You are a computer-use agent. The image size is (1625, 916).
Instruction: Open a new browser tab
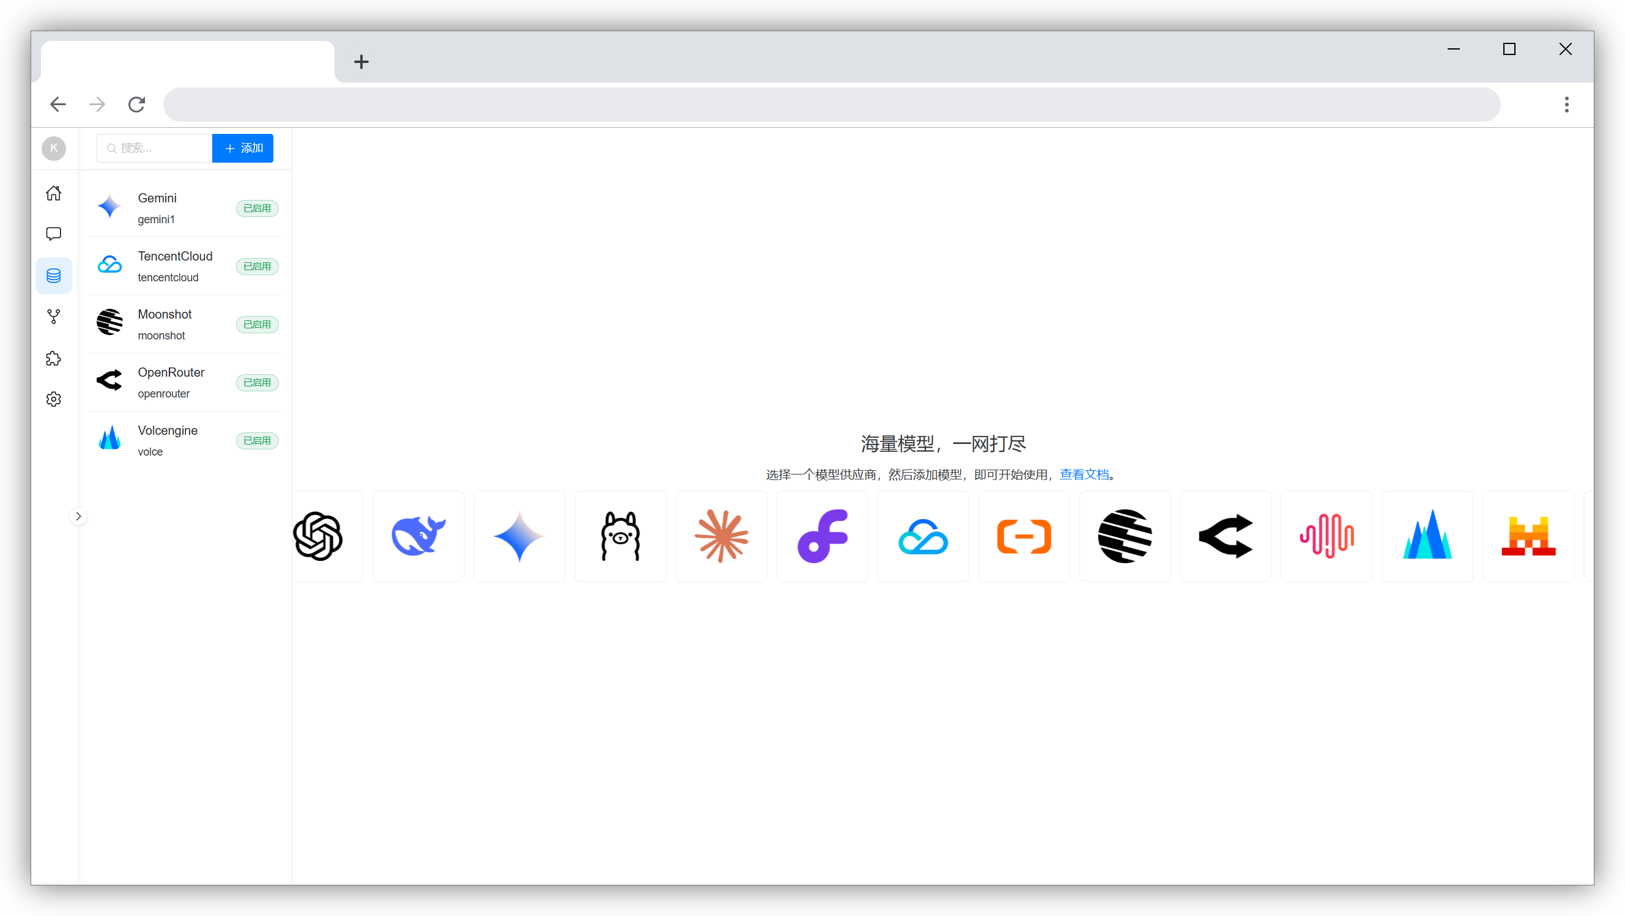[361, 61]
